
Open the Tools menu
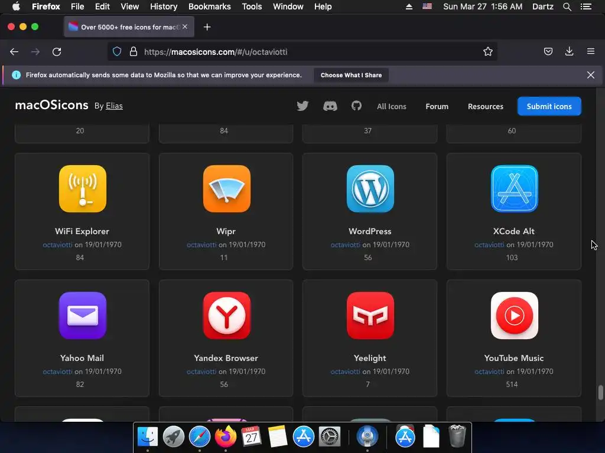252,6
